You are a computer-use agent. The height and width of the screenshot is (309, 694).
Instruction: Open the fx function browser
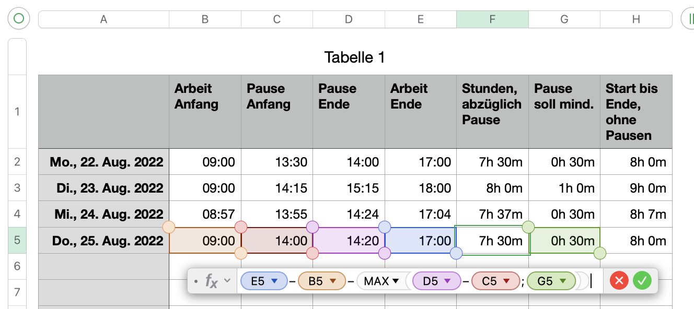pos(212,281)
